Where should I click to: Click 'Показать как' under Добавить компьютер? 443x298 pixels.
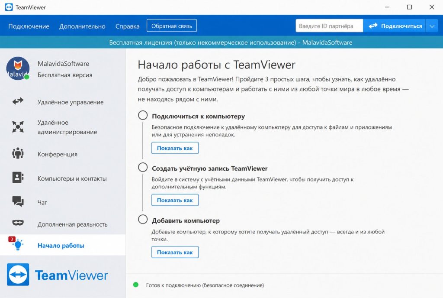tap(175, 252)
